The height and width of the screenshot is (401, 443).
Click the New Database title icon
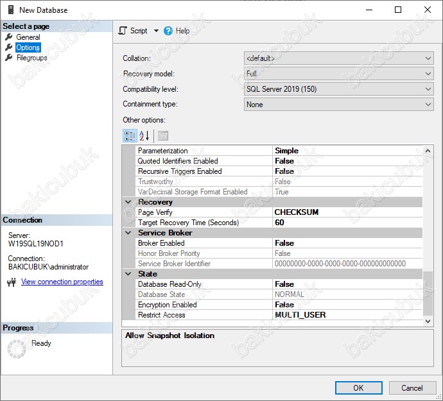point(11,10)
